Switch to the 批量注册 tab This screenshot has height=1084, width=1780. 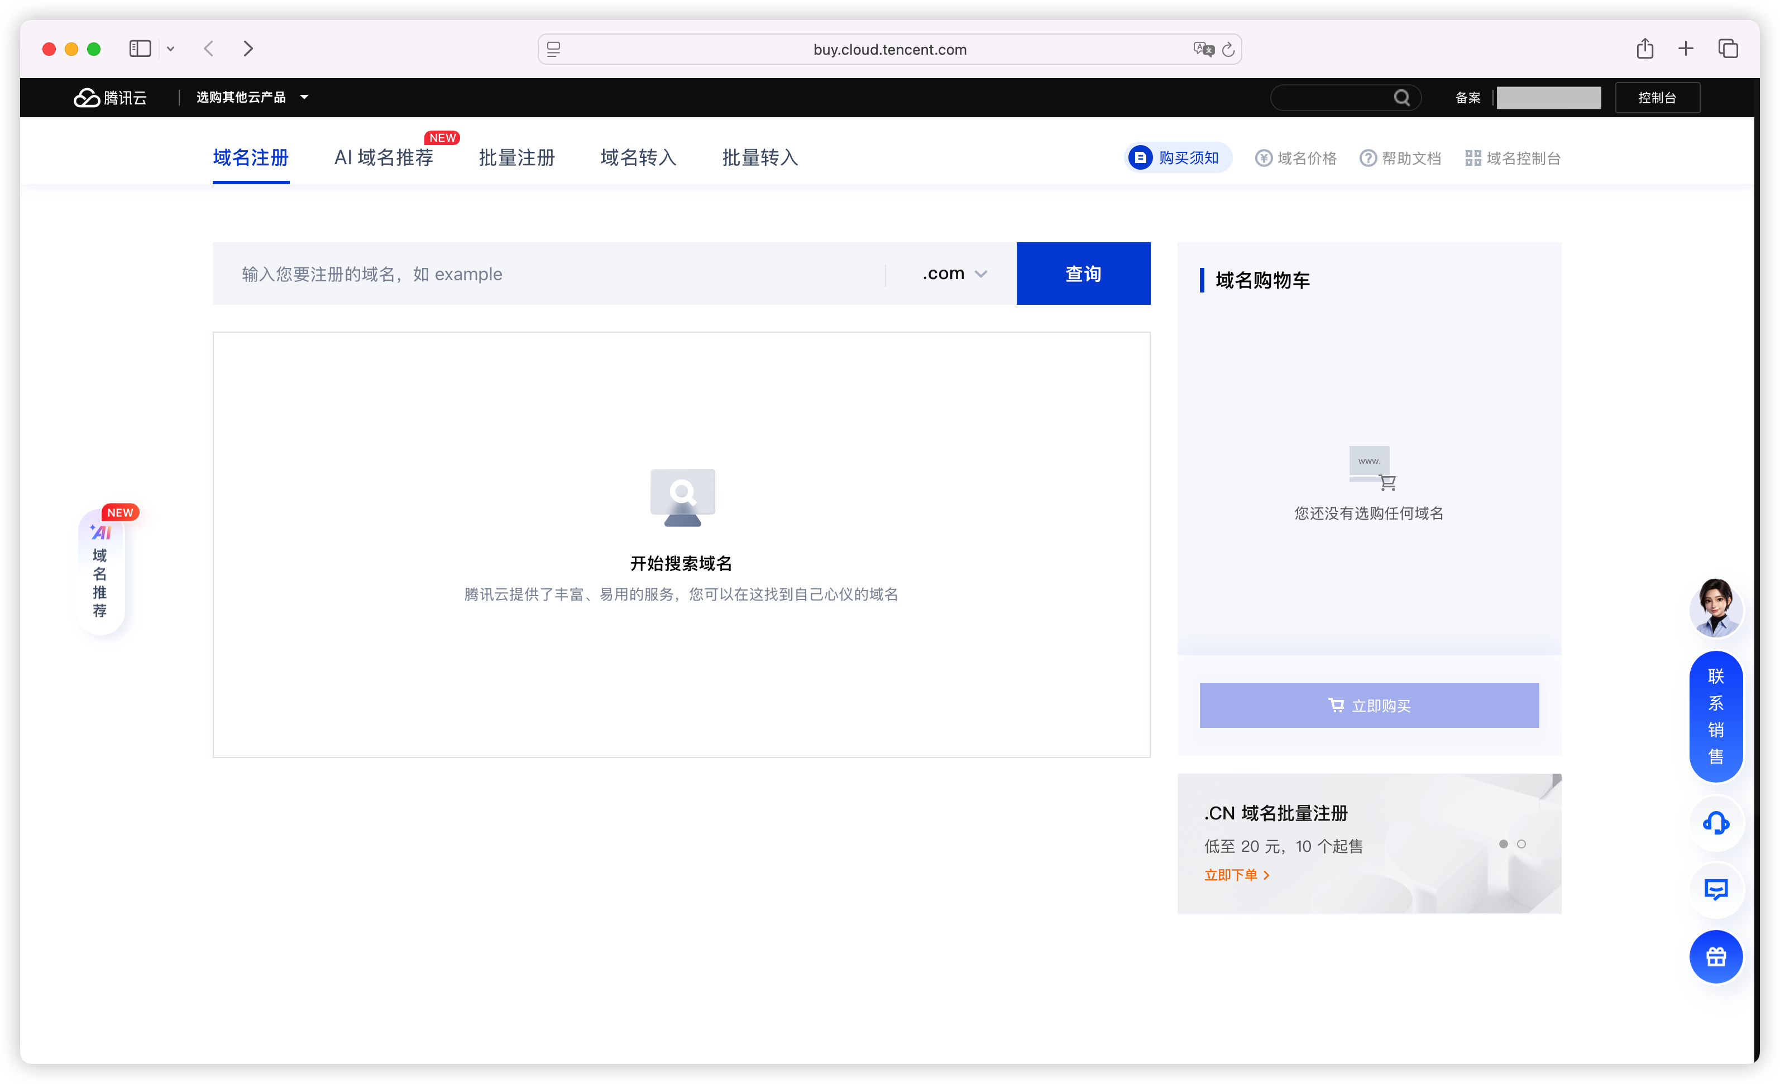[x=516, y=157]
